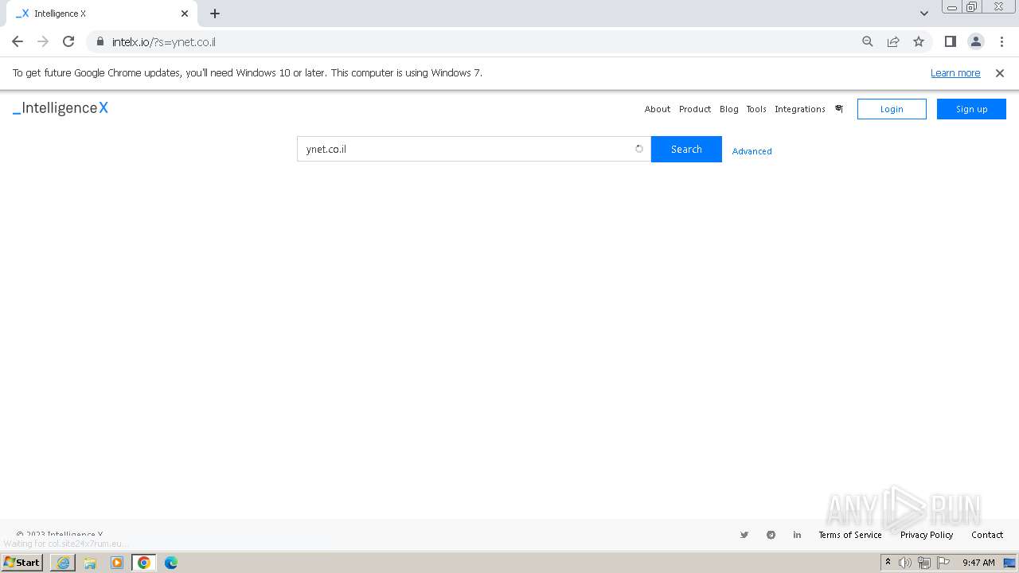This screenshot has height=573, width=1019.
Task: Click the Sign up button
Action: [971, 109]
